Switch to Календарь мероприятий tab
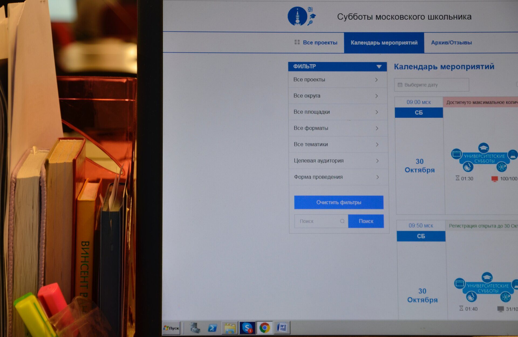 (384, 43)
